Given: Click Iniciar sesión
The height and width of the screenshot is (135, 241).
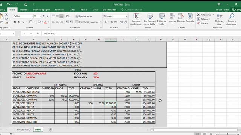Looking at the screenshot, I should tap(222, 10).
